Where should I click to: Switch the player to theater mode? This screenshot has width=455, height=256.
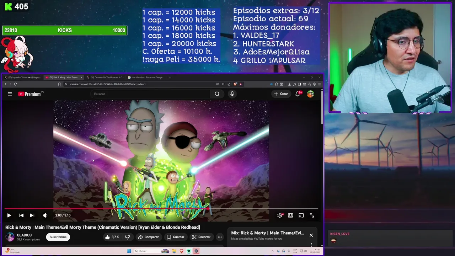(290, 215)
